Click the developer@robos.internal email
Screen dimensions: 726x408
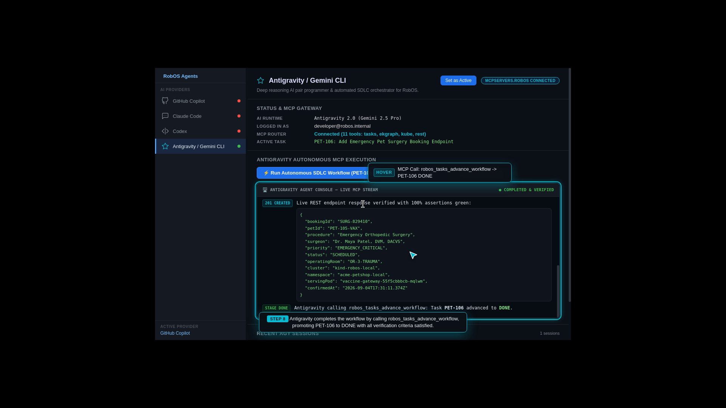(x=342, y=126)
